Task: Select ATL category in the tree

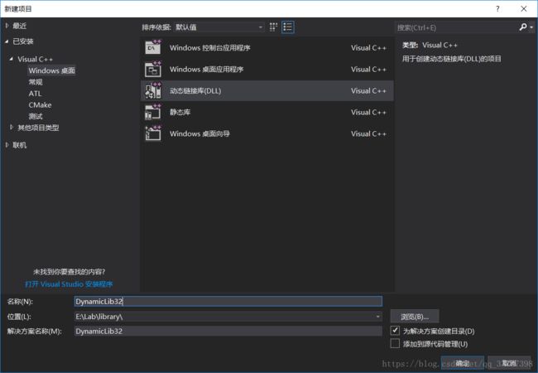Action: coord(35,94)
